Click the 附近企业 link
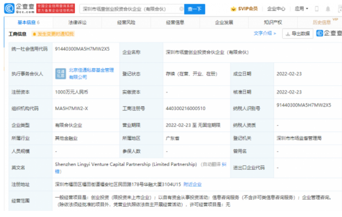Viewport: 342px width, 217px height. 192,184
